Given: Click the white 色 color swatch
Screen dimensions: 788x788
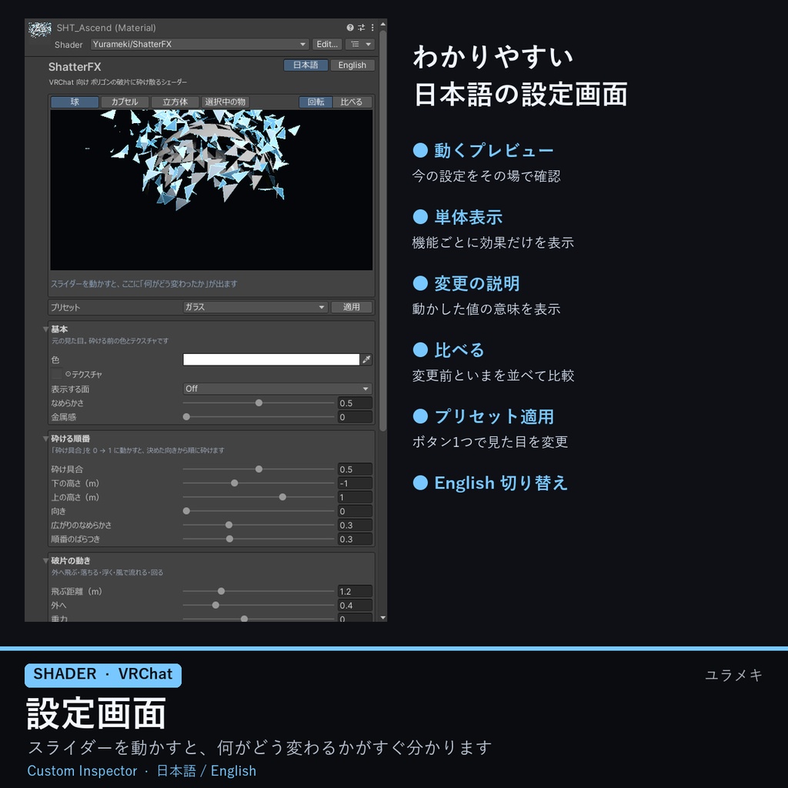Looking at the screenshot, I should tap(272, 359).
